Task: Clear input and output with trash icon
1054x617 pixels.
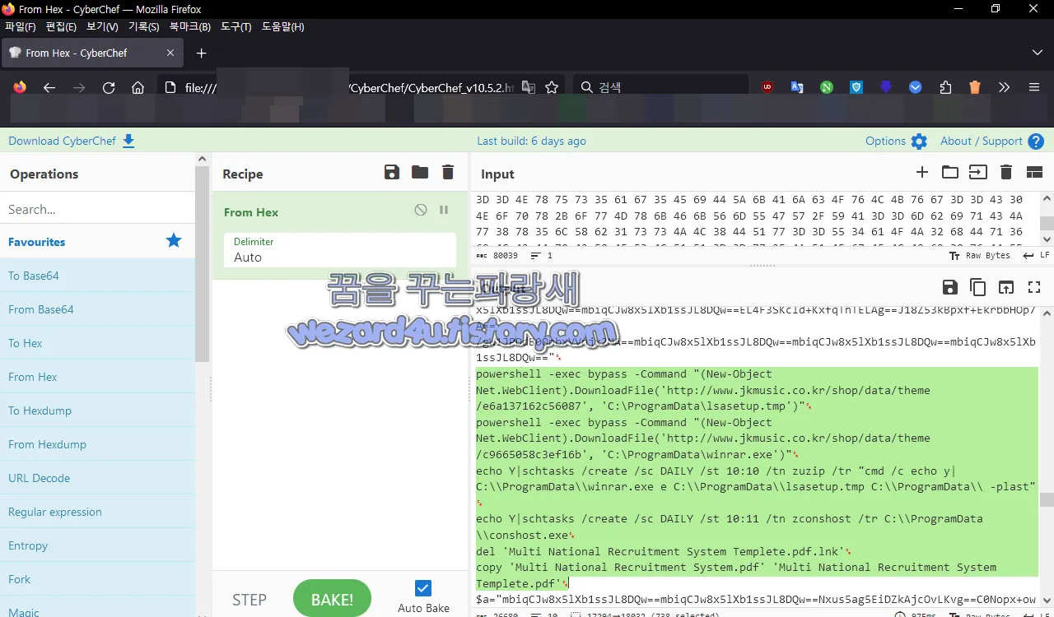Action: pyautogui.click(x=1005, y=172)
